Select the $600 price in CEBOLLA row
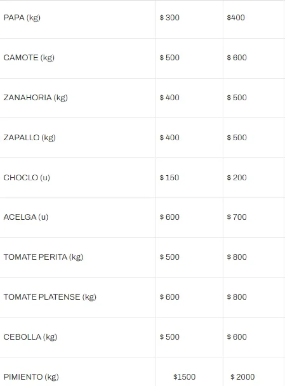The height and width of the screenshot is (386, 285). point(237,337)
